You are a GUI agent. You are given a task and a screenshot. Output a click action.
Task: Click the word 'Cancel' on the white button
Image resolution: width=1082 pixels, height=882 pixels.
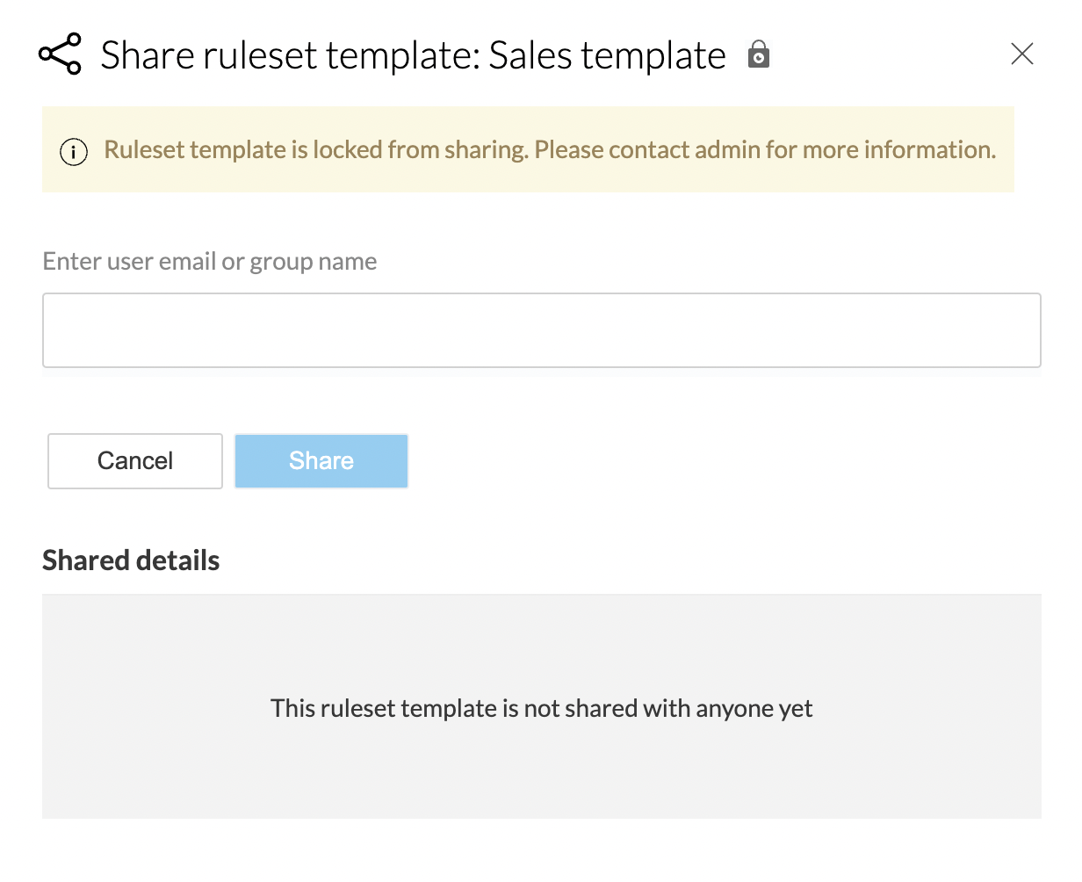[x=135, y=461]
